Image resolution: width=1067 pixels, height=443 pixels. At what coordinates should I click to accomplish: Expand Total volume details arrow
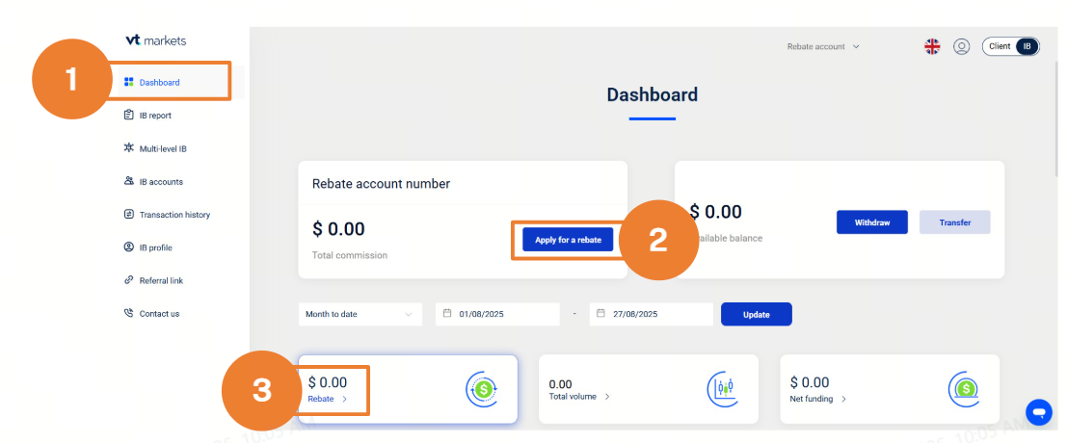[x=607, y=397]
